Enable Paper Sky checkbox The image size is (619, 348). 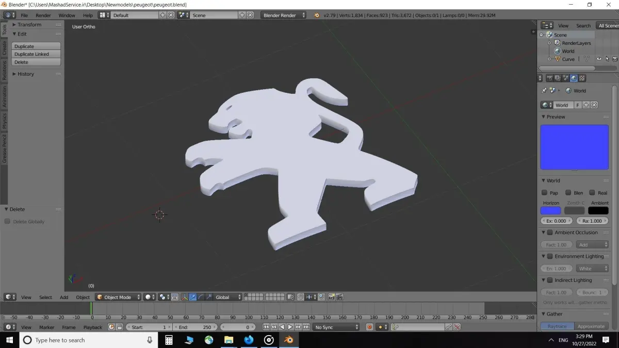coord(544,192)
